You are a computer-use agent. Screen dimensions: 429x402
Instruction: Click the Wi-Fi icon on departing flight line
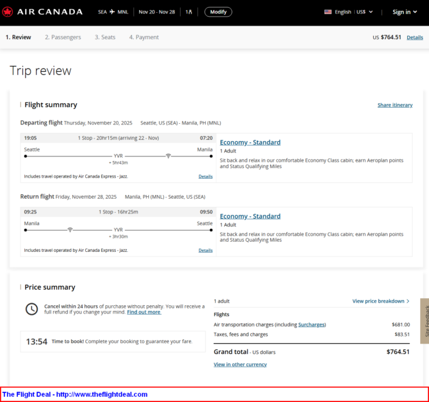click(x=168, y=156)
